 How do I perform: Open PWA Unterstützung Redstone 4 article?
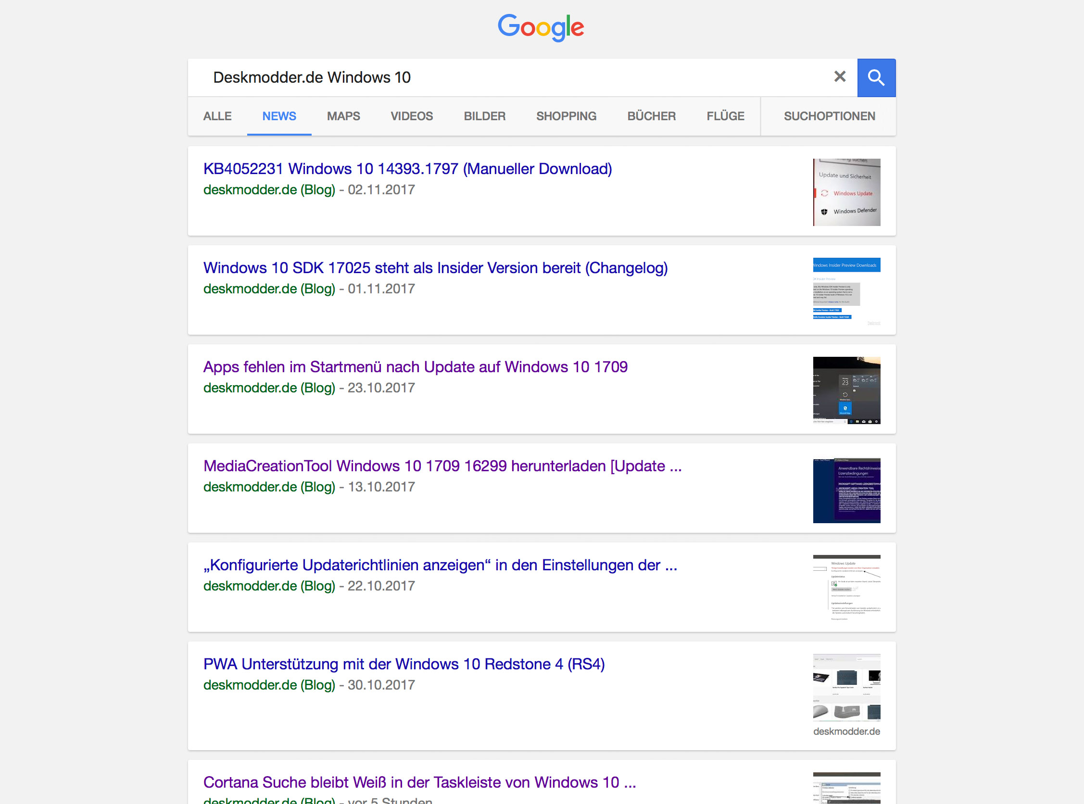pos(404,665)
